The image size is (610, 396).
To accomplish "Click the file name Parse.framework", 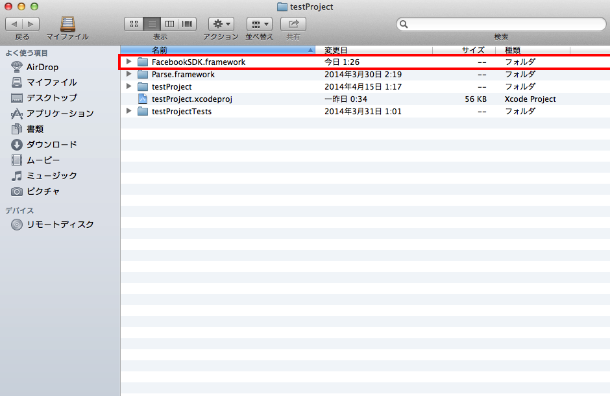I will tap(183, 74).
